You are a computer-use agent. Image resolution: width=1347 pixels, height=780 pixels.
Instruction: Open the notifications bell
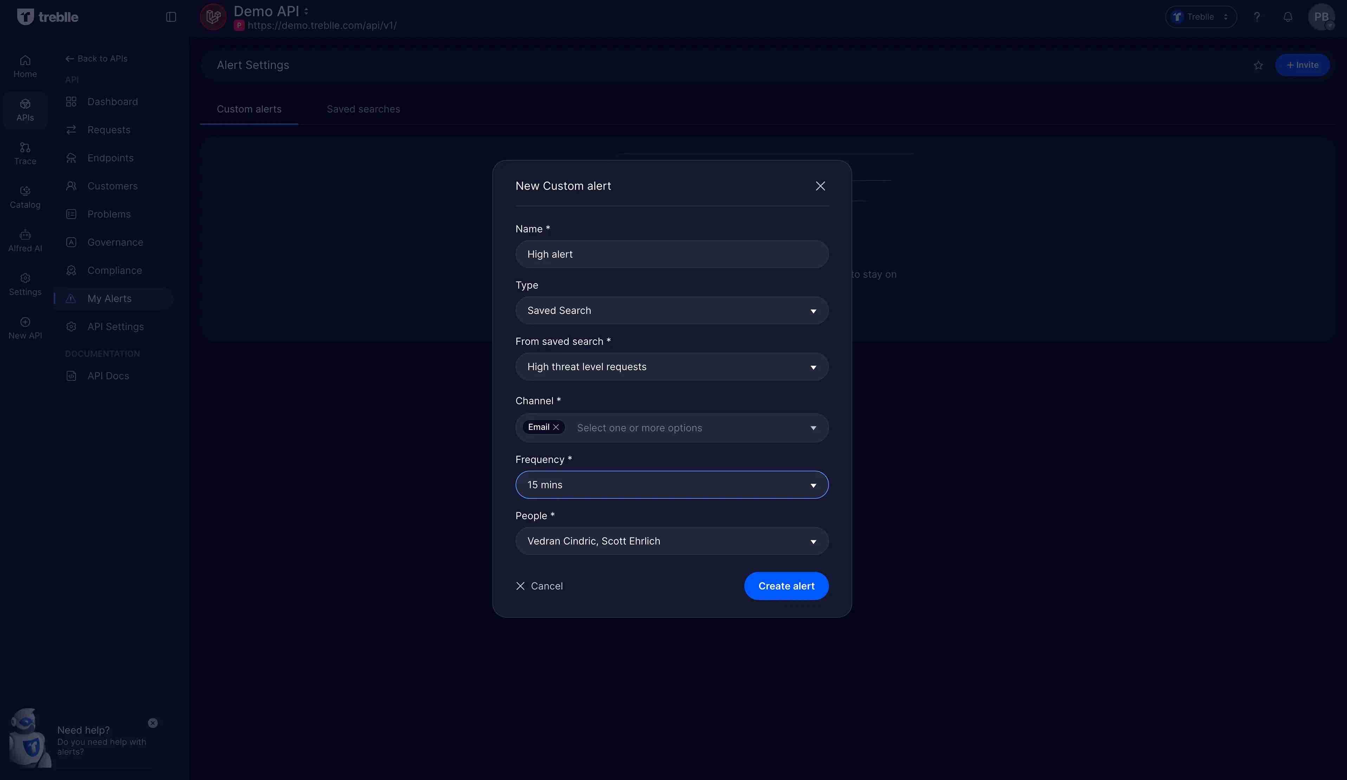click(1288, 17)
